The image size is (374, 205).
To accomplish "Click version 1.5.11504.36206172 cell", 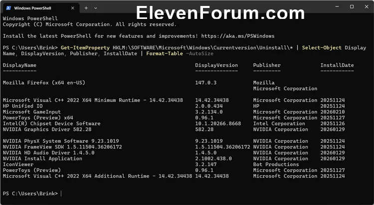I will click(x=222, y=147).
